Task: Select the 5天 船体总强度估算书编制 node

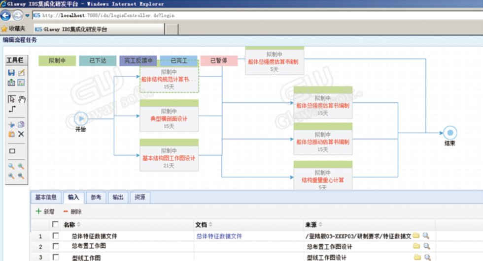Action: [x=275, y=60]
